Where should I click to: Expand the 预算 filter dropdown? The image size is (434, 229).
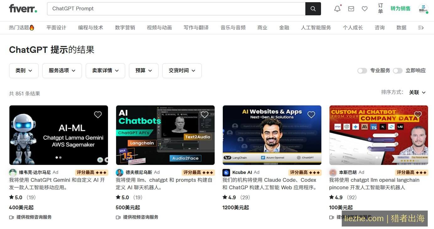[144, 71]
